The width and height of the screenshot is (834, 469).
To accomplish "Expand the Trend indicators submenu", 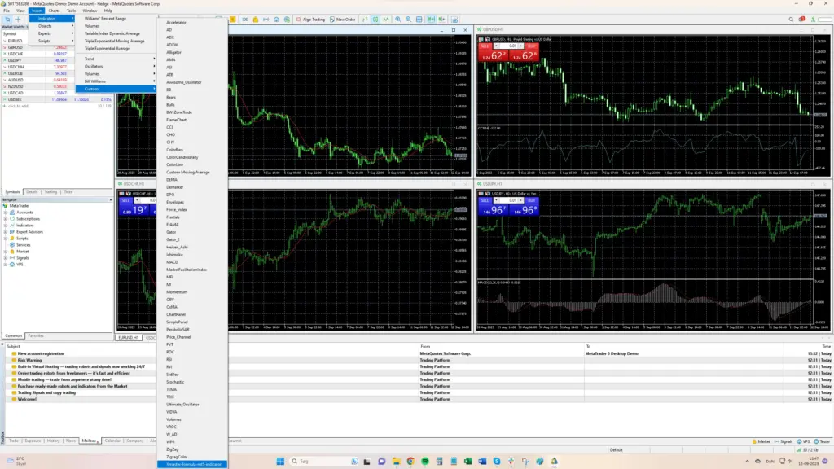I will [116, 59].
